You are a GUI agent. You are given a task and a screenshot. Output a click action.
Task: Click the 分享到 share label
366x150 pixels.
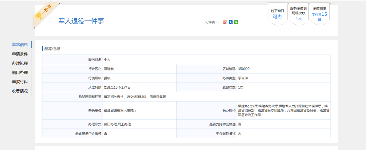[212, 22]
